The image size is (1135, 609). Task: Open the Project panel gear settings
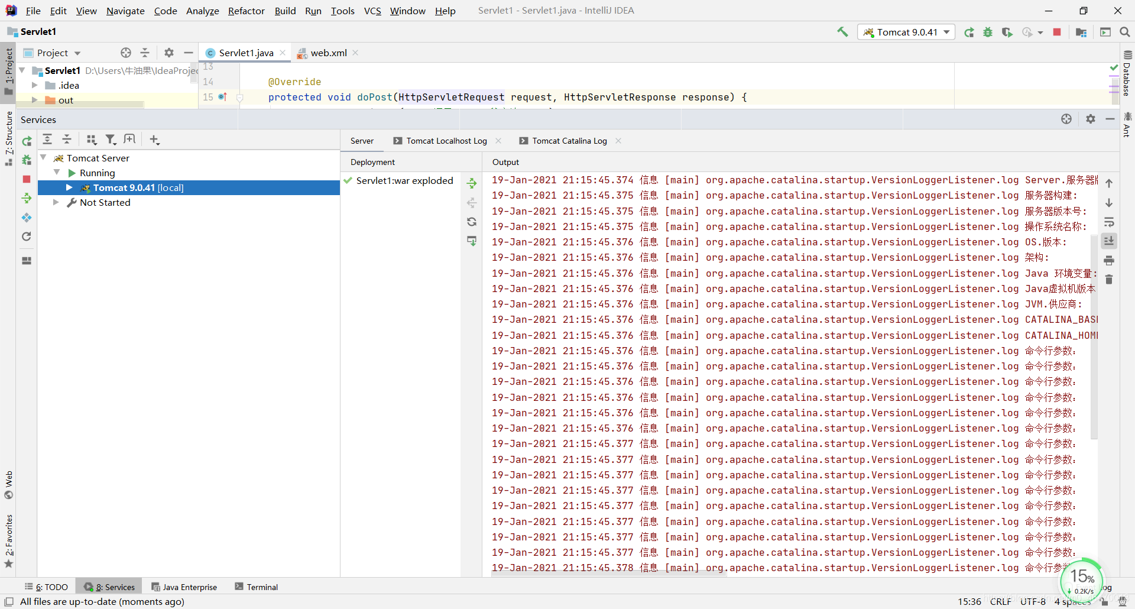[169, 53]
